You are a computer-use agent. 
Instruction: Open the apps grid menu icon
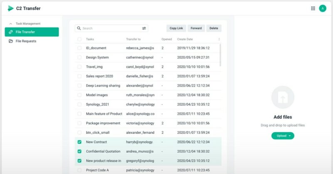click(x=313, y=8)
